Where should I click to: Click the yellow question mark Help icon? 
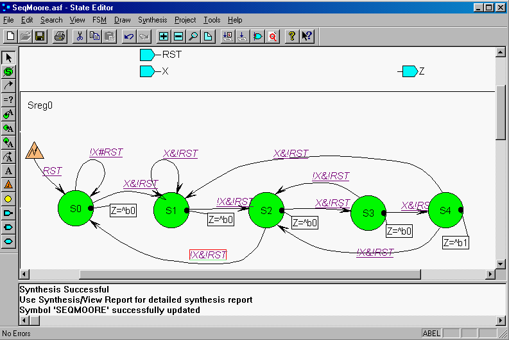(292, 36)
